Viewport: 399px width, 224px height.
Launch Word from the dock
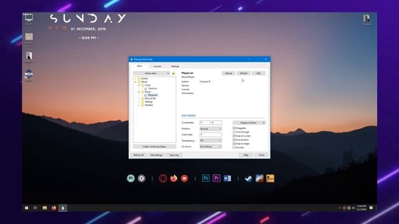227,179
